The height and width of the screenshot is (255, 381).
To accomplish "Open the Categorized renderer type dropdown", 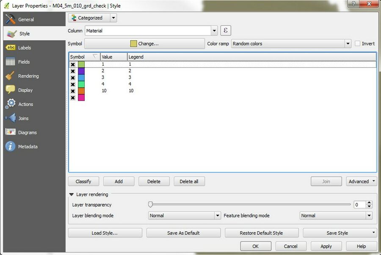I will click(x=92, y=18).
